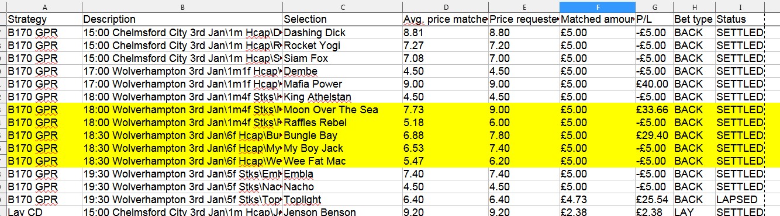Select the Moon Over The Sea cell
Image resolution: width=780 pixels, height=216 pixels.
pos(343,109)
